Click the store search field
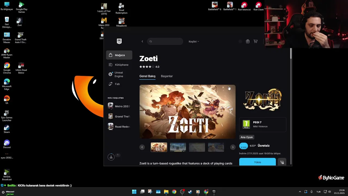 165,41
